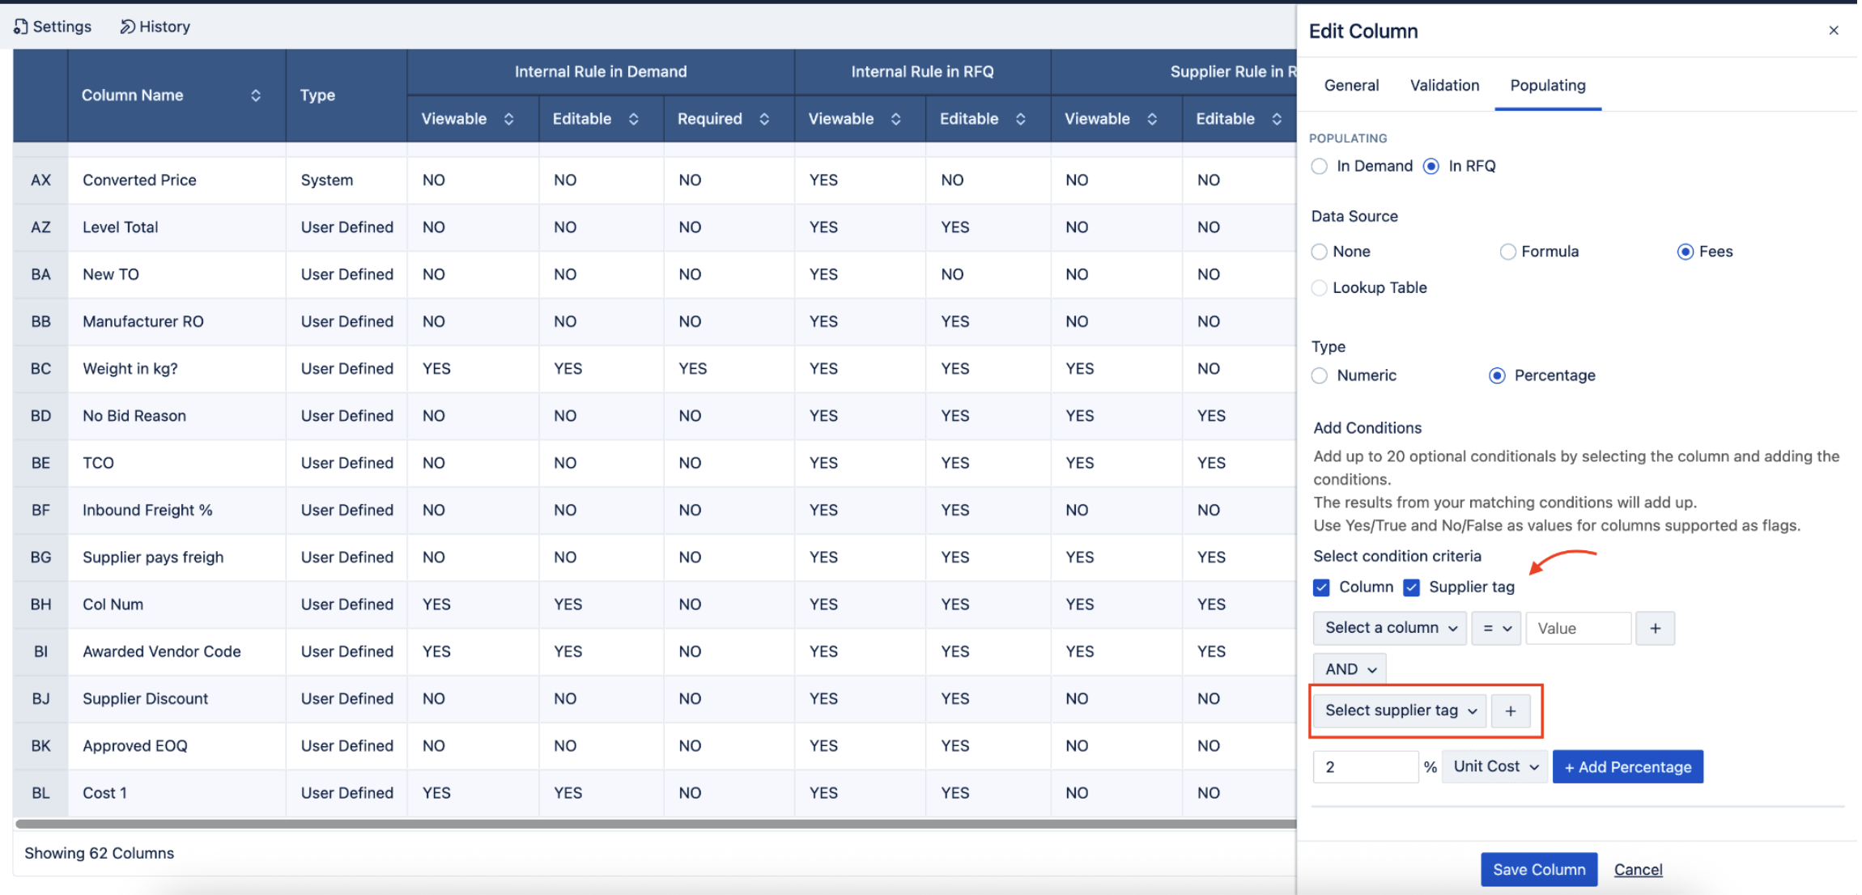Click the Save Column button
Screen dimensions: 1862x895
coord(1538,870)
